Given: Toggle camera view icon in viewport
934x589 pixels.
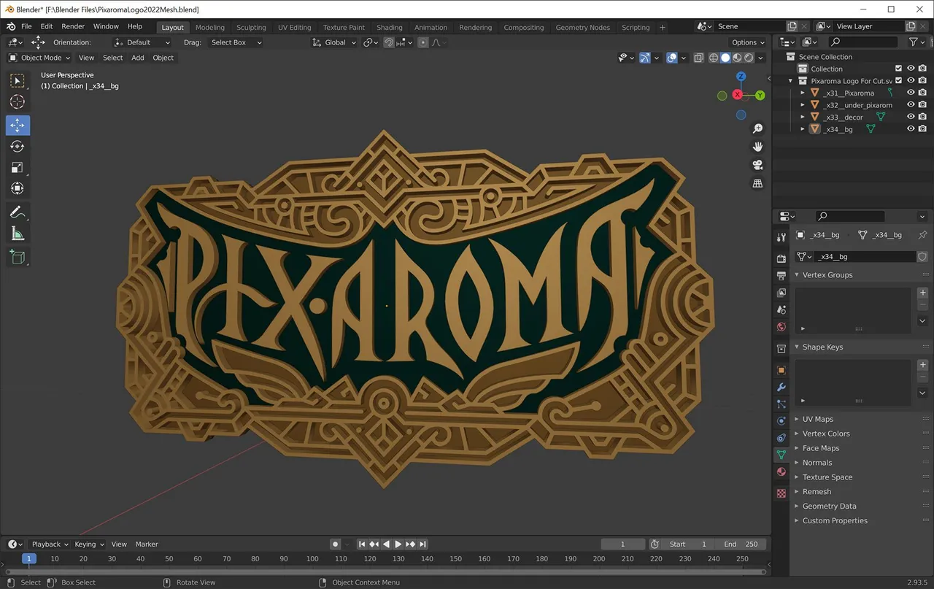Looking at the screenshot, I should (758, 165).
